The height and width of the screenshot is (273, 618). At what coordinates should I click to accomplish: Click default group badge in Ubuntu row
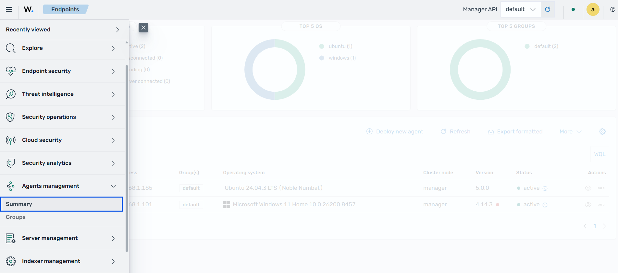pos(191,188)
